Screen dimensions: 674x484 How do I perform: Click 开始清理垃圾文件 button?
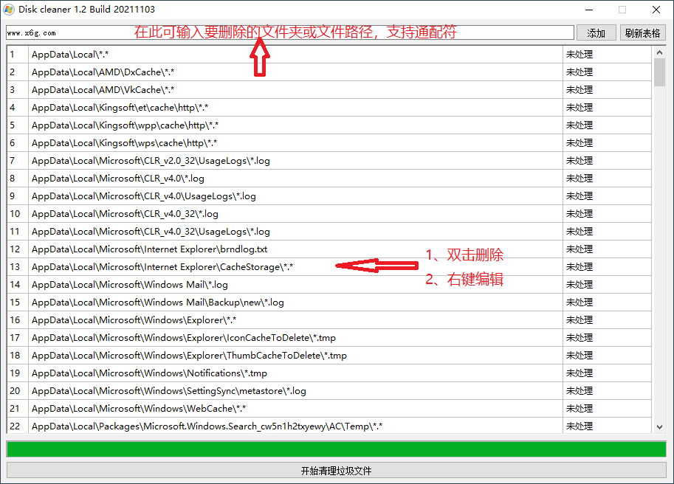coord(336,471)
